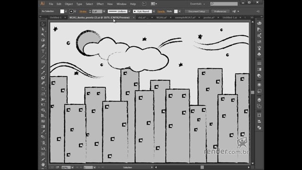Select the Shape Builder tool
302x170 pixels.
point(43,110)
